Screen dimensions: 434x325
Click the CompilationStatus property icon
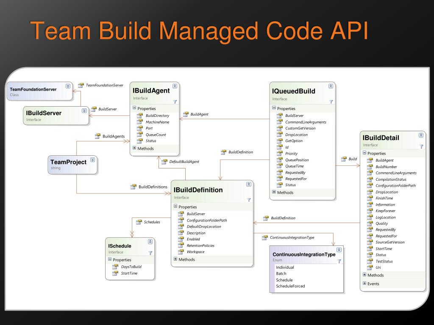370,179
